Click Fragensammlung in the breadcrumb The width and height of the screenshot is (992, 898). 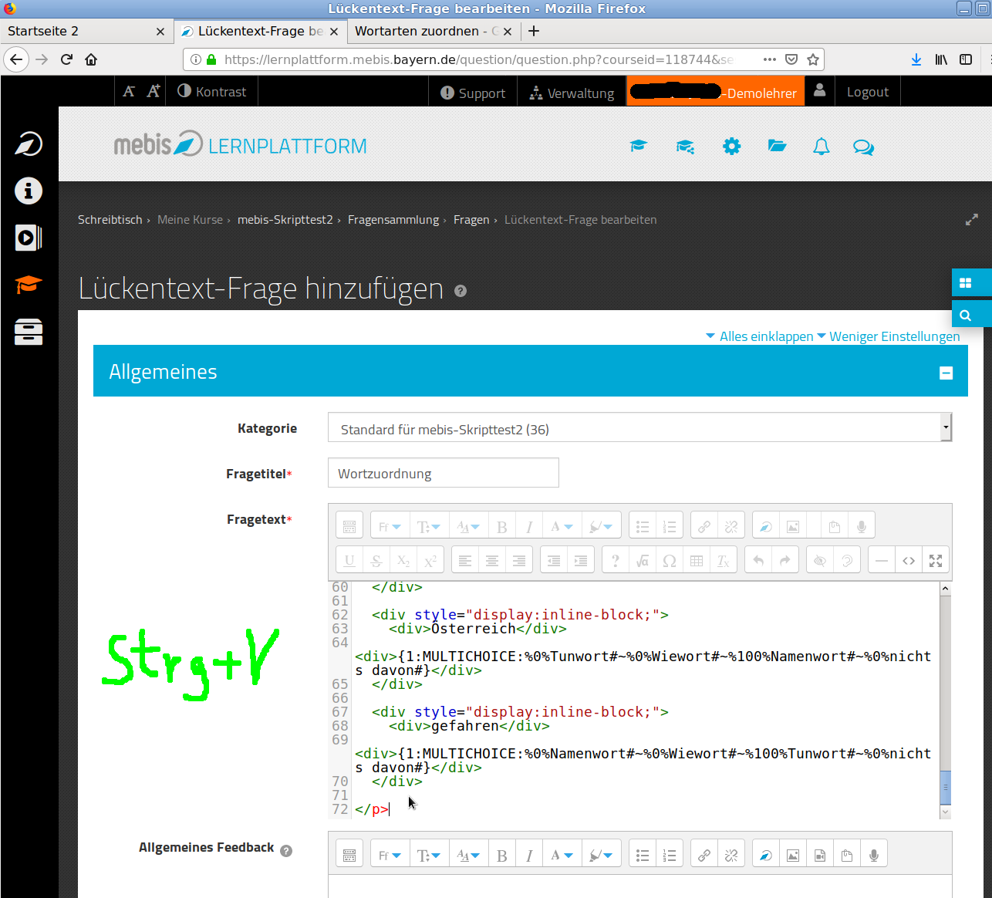(x=393, y=220)
